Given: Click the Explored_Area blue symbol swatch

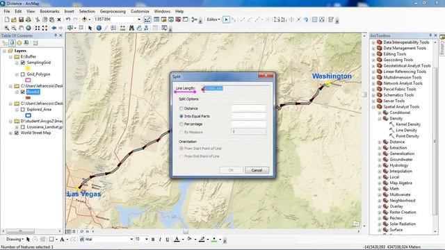Looking at the screenshot, I should [x=28, y=115].
